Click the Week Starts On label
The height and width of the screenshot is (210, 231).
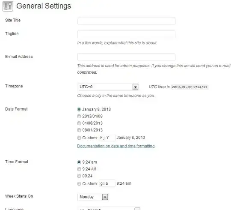click(x=19, y=196)
